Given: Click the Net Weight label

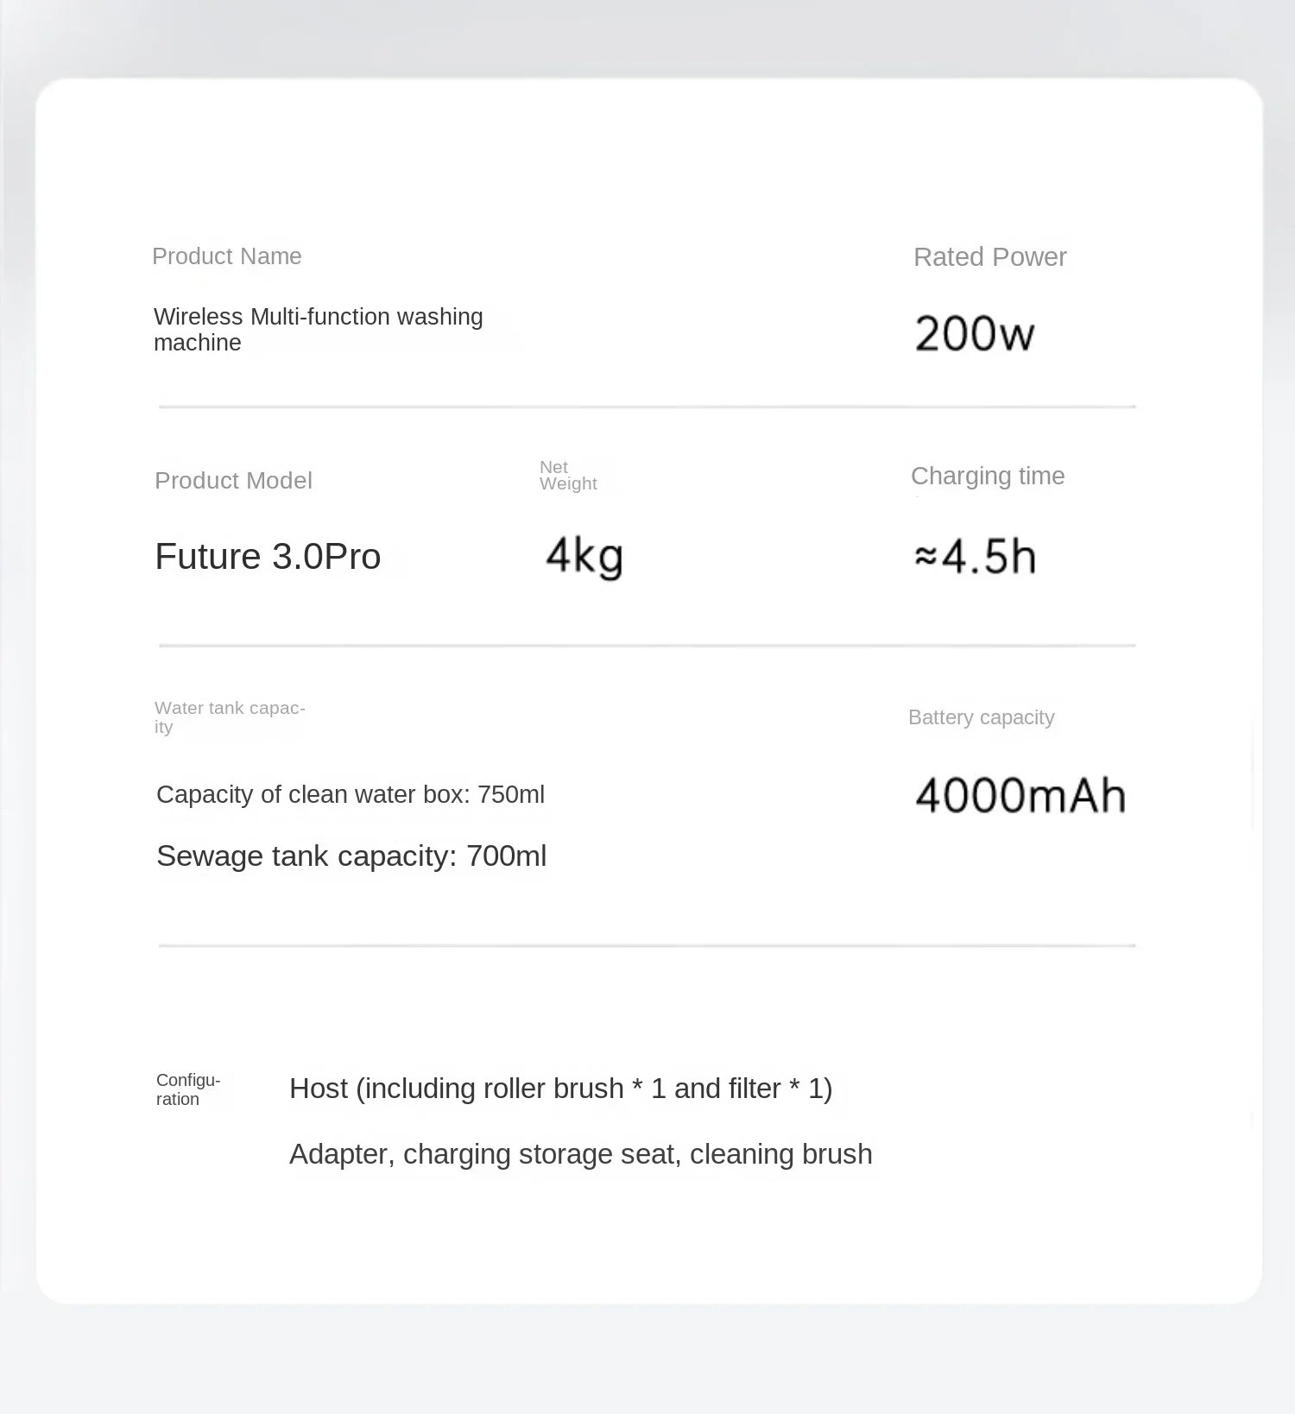Looking at the screenshot, I should coord(568,476).
